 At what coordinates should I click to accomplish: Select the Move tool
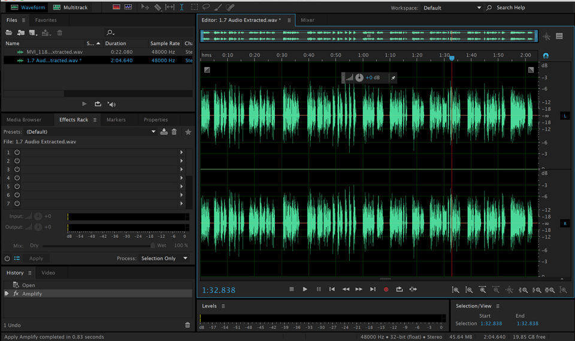point(145,7)
